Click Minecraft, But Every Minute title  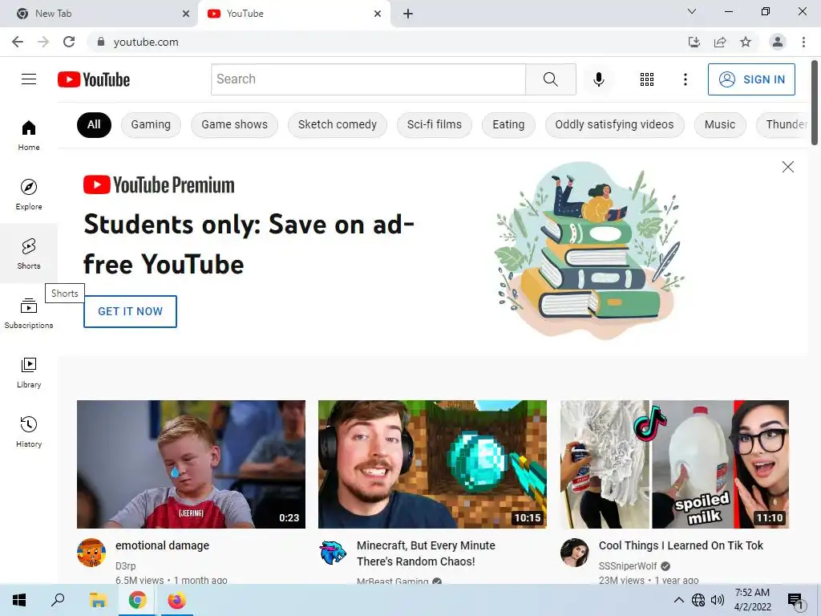426,553
